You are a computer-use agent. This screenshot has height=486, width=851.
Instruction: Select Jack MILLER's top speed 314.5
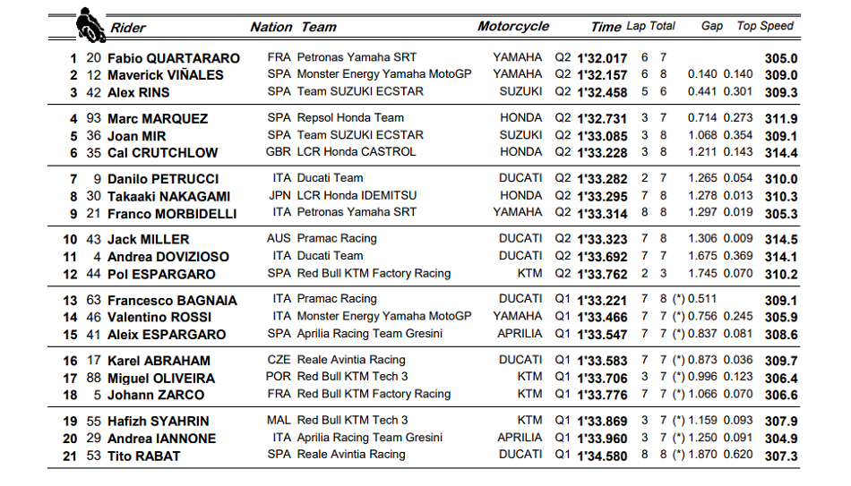click(x=780, y=240)
